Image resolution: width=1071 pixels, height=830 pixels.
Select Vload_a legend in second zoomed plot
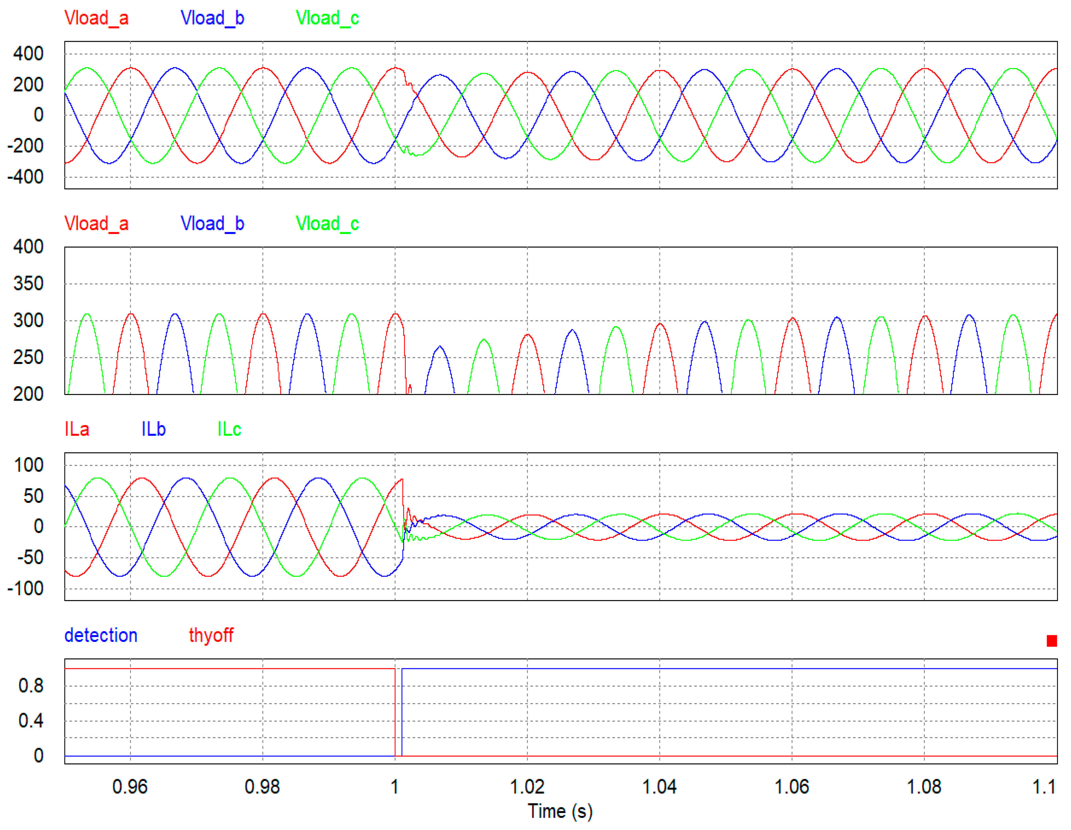(96, 224)
